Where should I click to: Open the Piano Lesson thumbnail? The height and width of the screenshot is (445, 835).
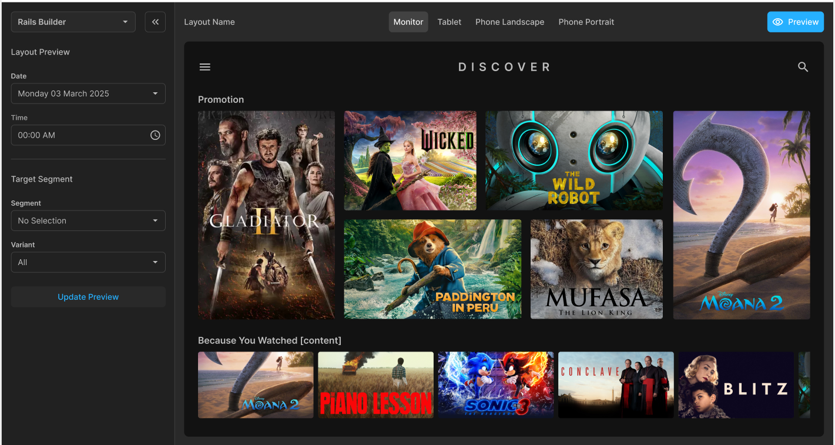376,385
